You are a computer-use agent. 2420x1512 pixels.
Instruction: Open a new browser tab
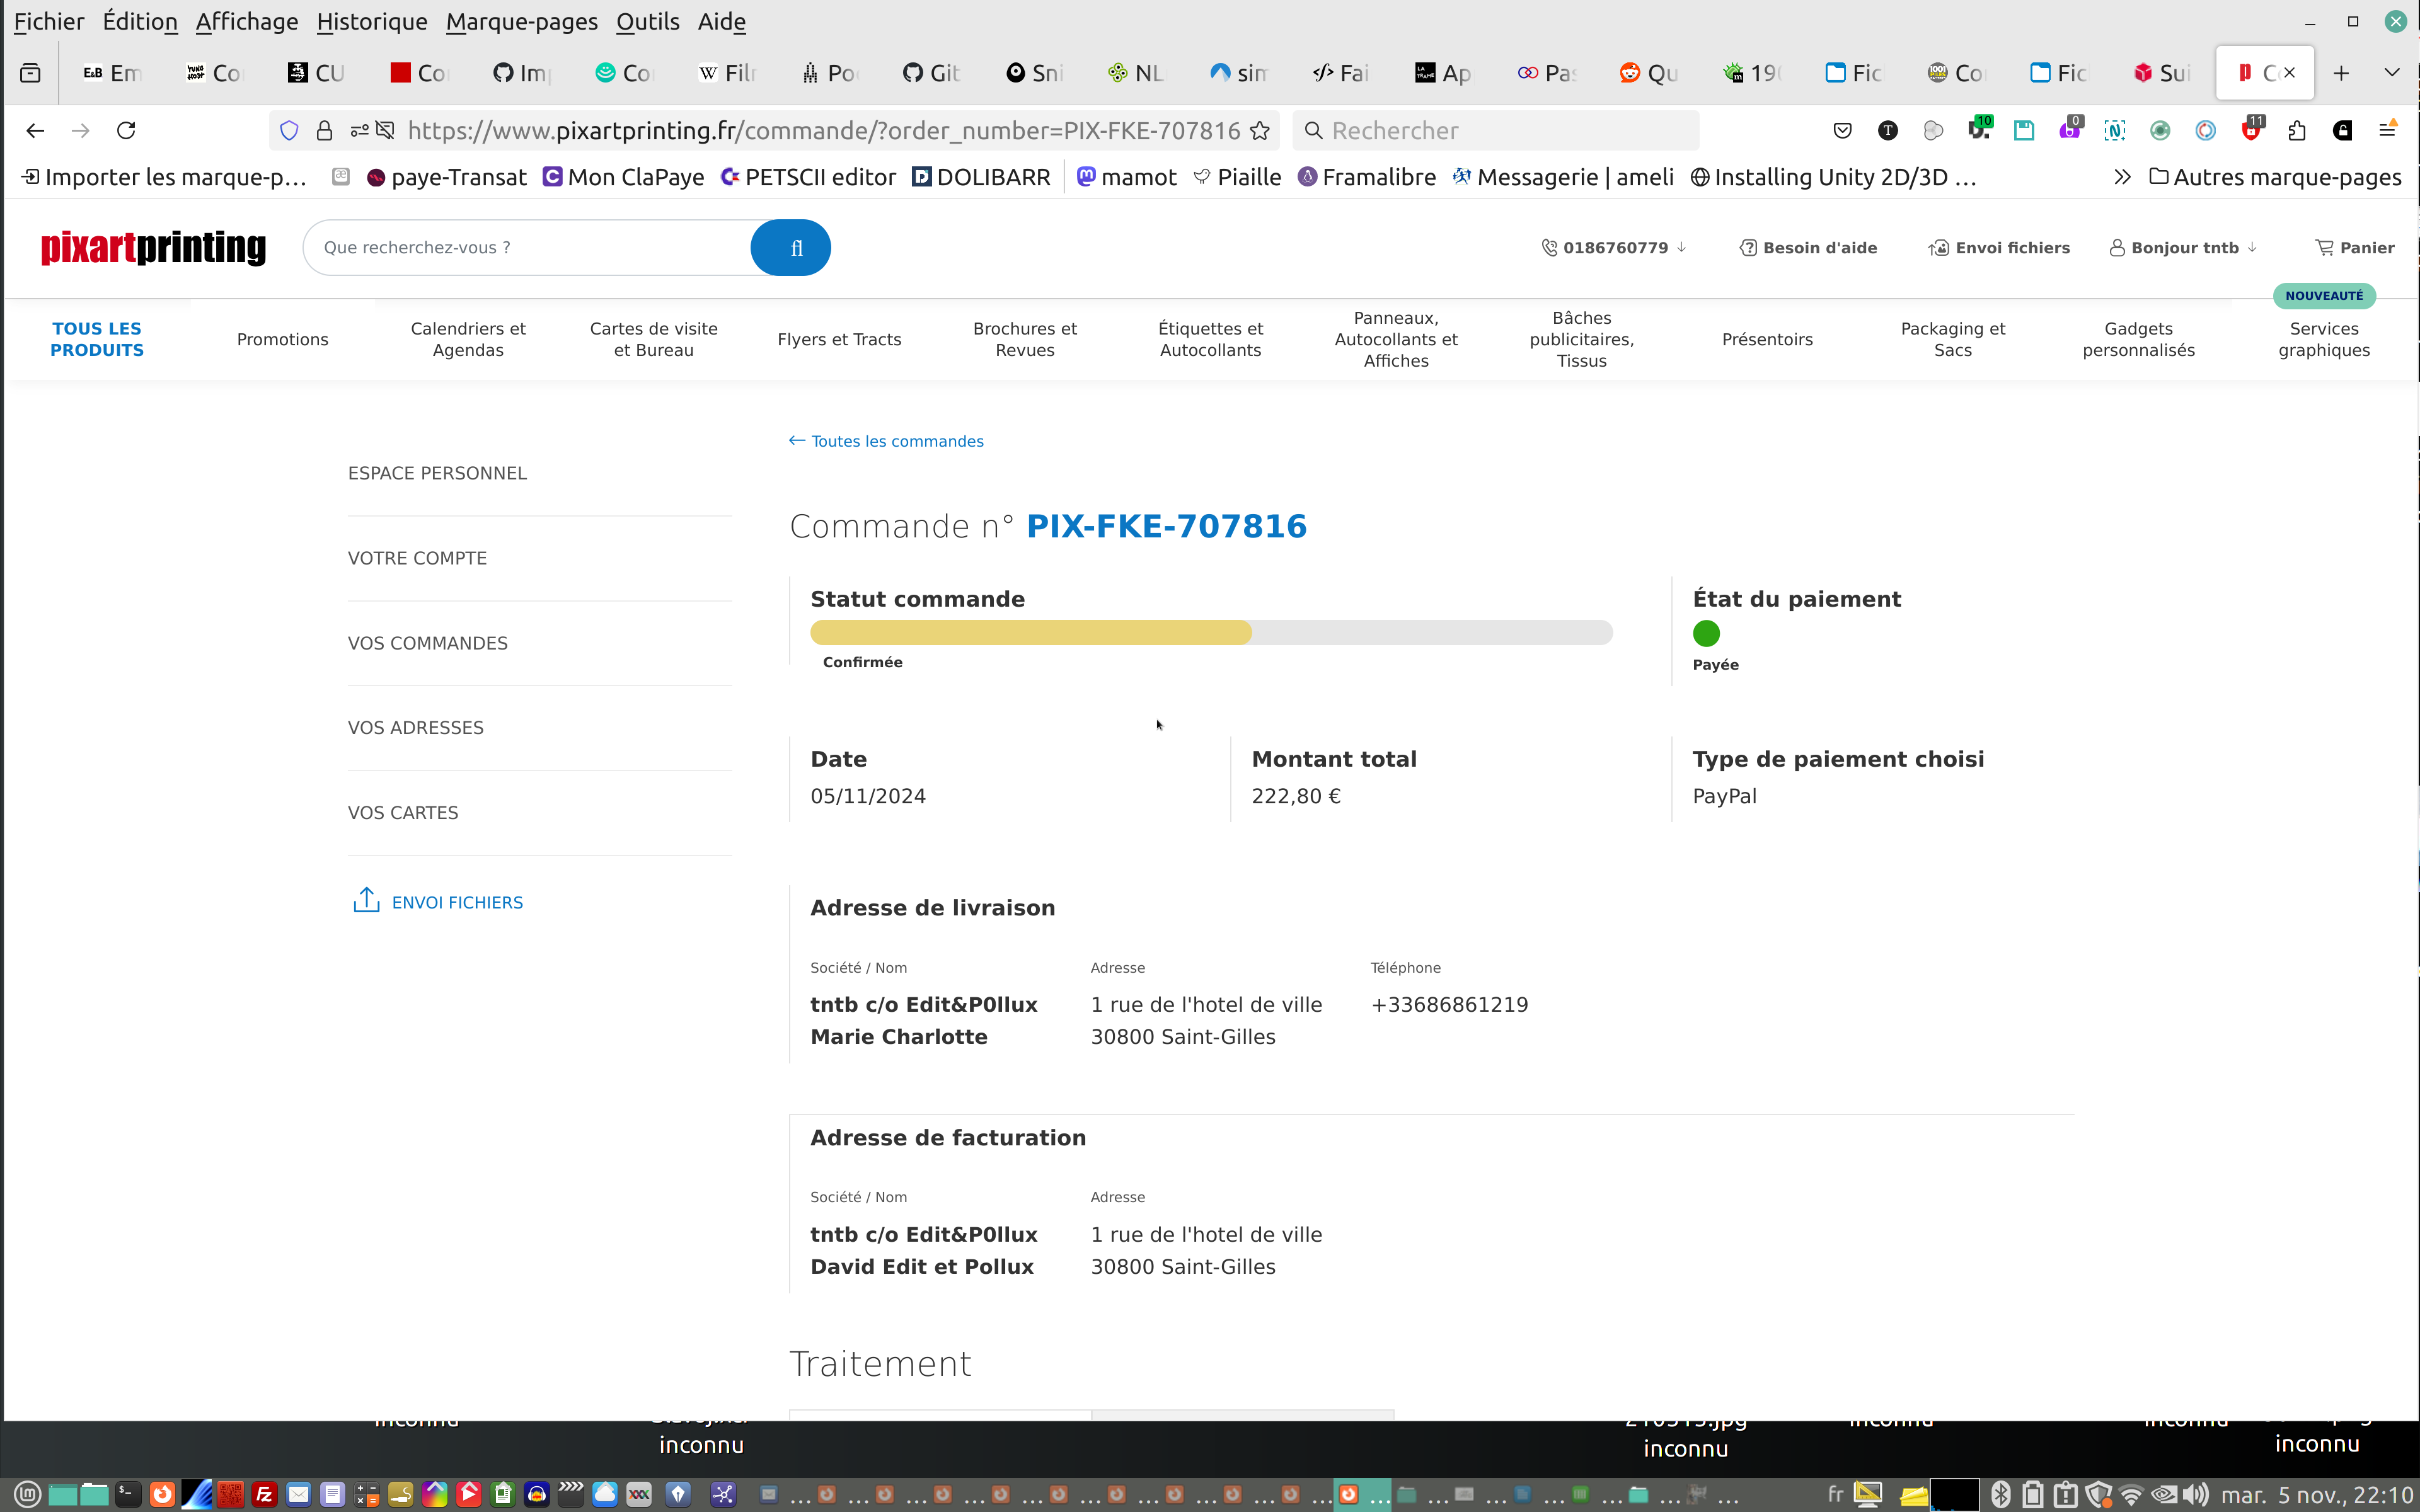click(x=2341, y=73)
